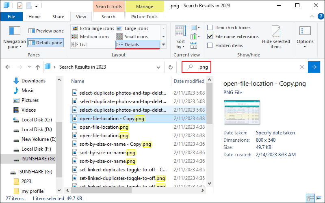This screenshot has height=203, width=325.
Task: Click Hide selected items button
Action: click(276, 37)
